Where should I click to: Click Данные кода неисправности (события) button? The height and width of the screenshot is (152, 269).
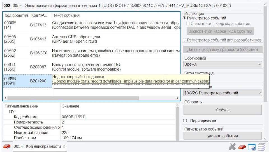pos(222,49)
